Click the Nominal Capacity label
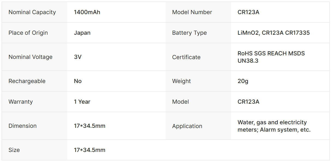Image resolution: width=331 pixels, height=162 pixels. click(32, 12)
